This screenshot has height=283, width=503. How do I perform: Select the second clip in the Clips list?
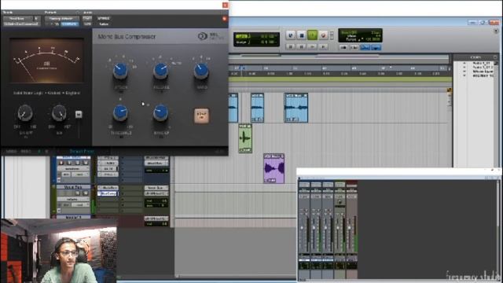coord(483,68)
